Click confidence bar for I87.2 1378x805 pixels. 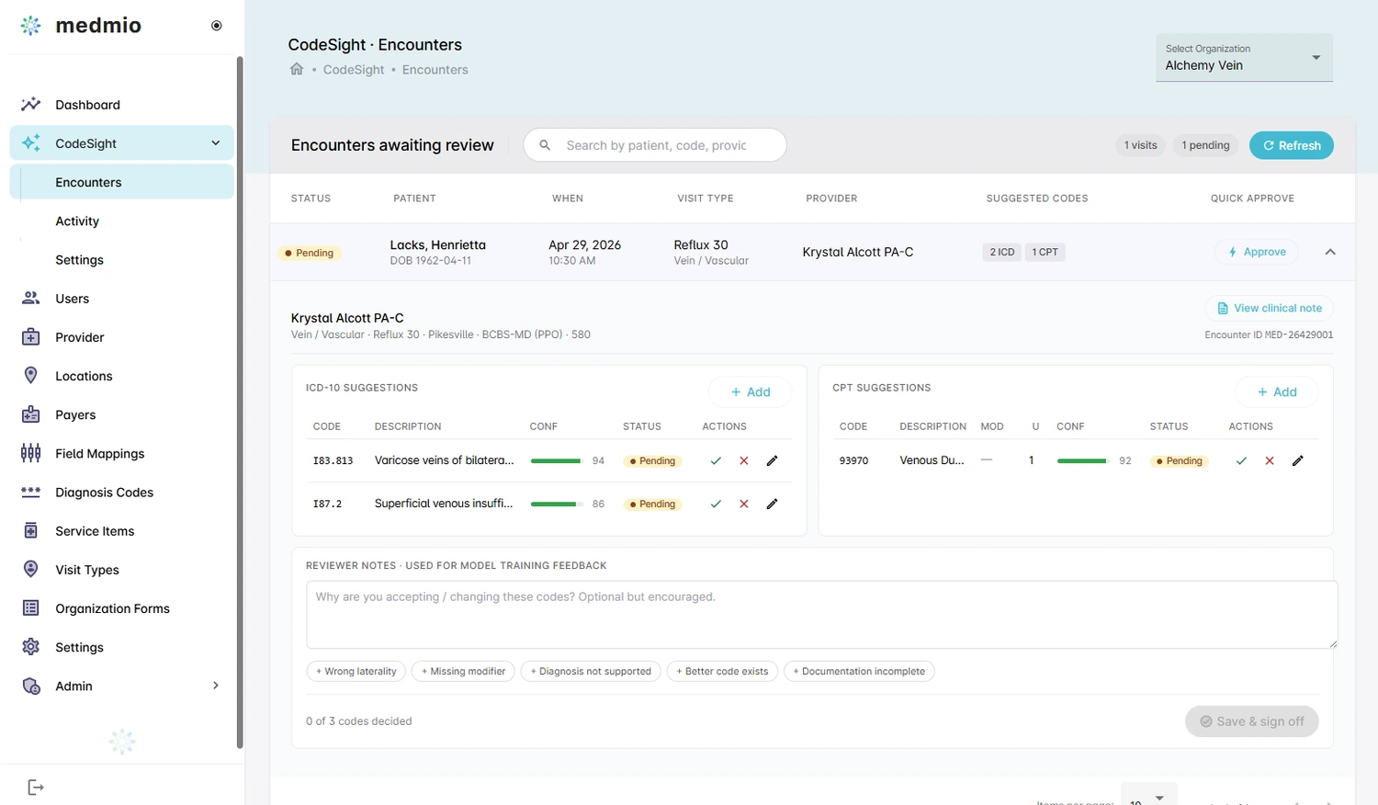tap(557, 504)
